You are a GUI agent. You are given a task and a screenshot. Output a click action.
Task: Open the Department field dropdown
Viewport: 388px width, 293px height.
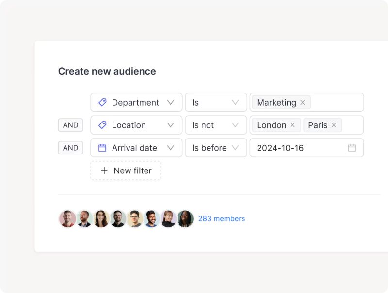(x=136, y=102)
